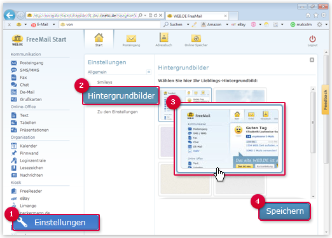The height and width of the screenshot is (238, 332).
Task: Open browser tools gear icon
Action: click(324, 15)
